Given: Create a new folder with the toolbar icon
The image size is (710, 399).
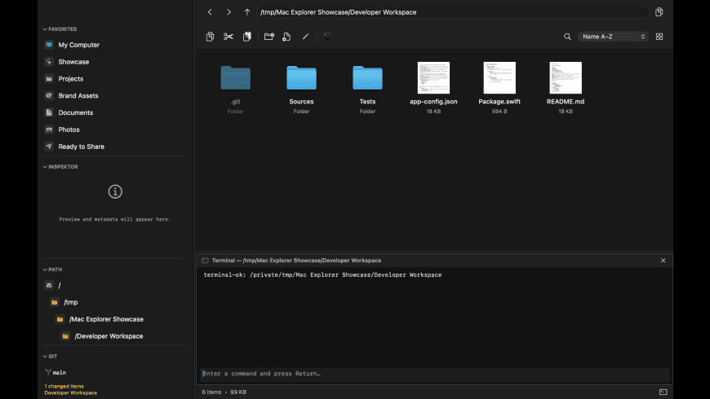Looking at the screenshot, I should (269, 37).
